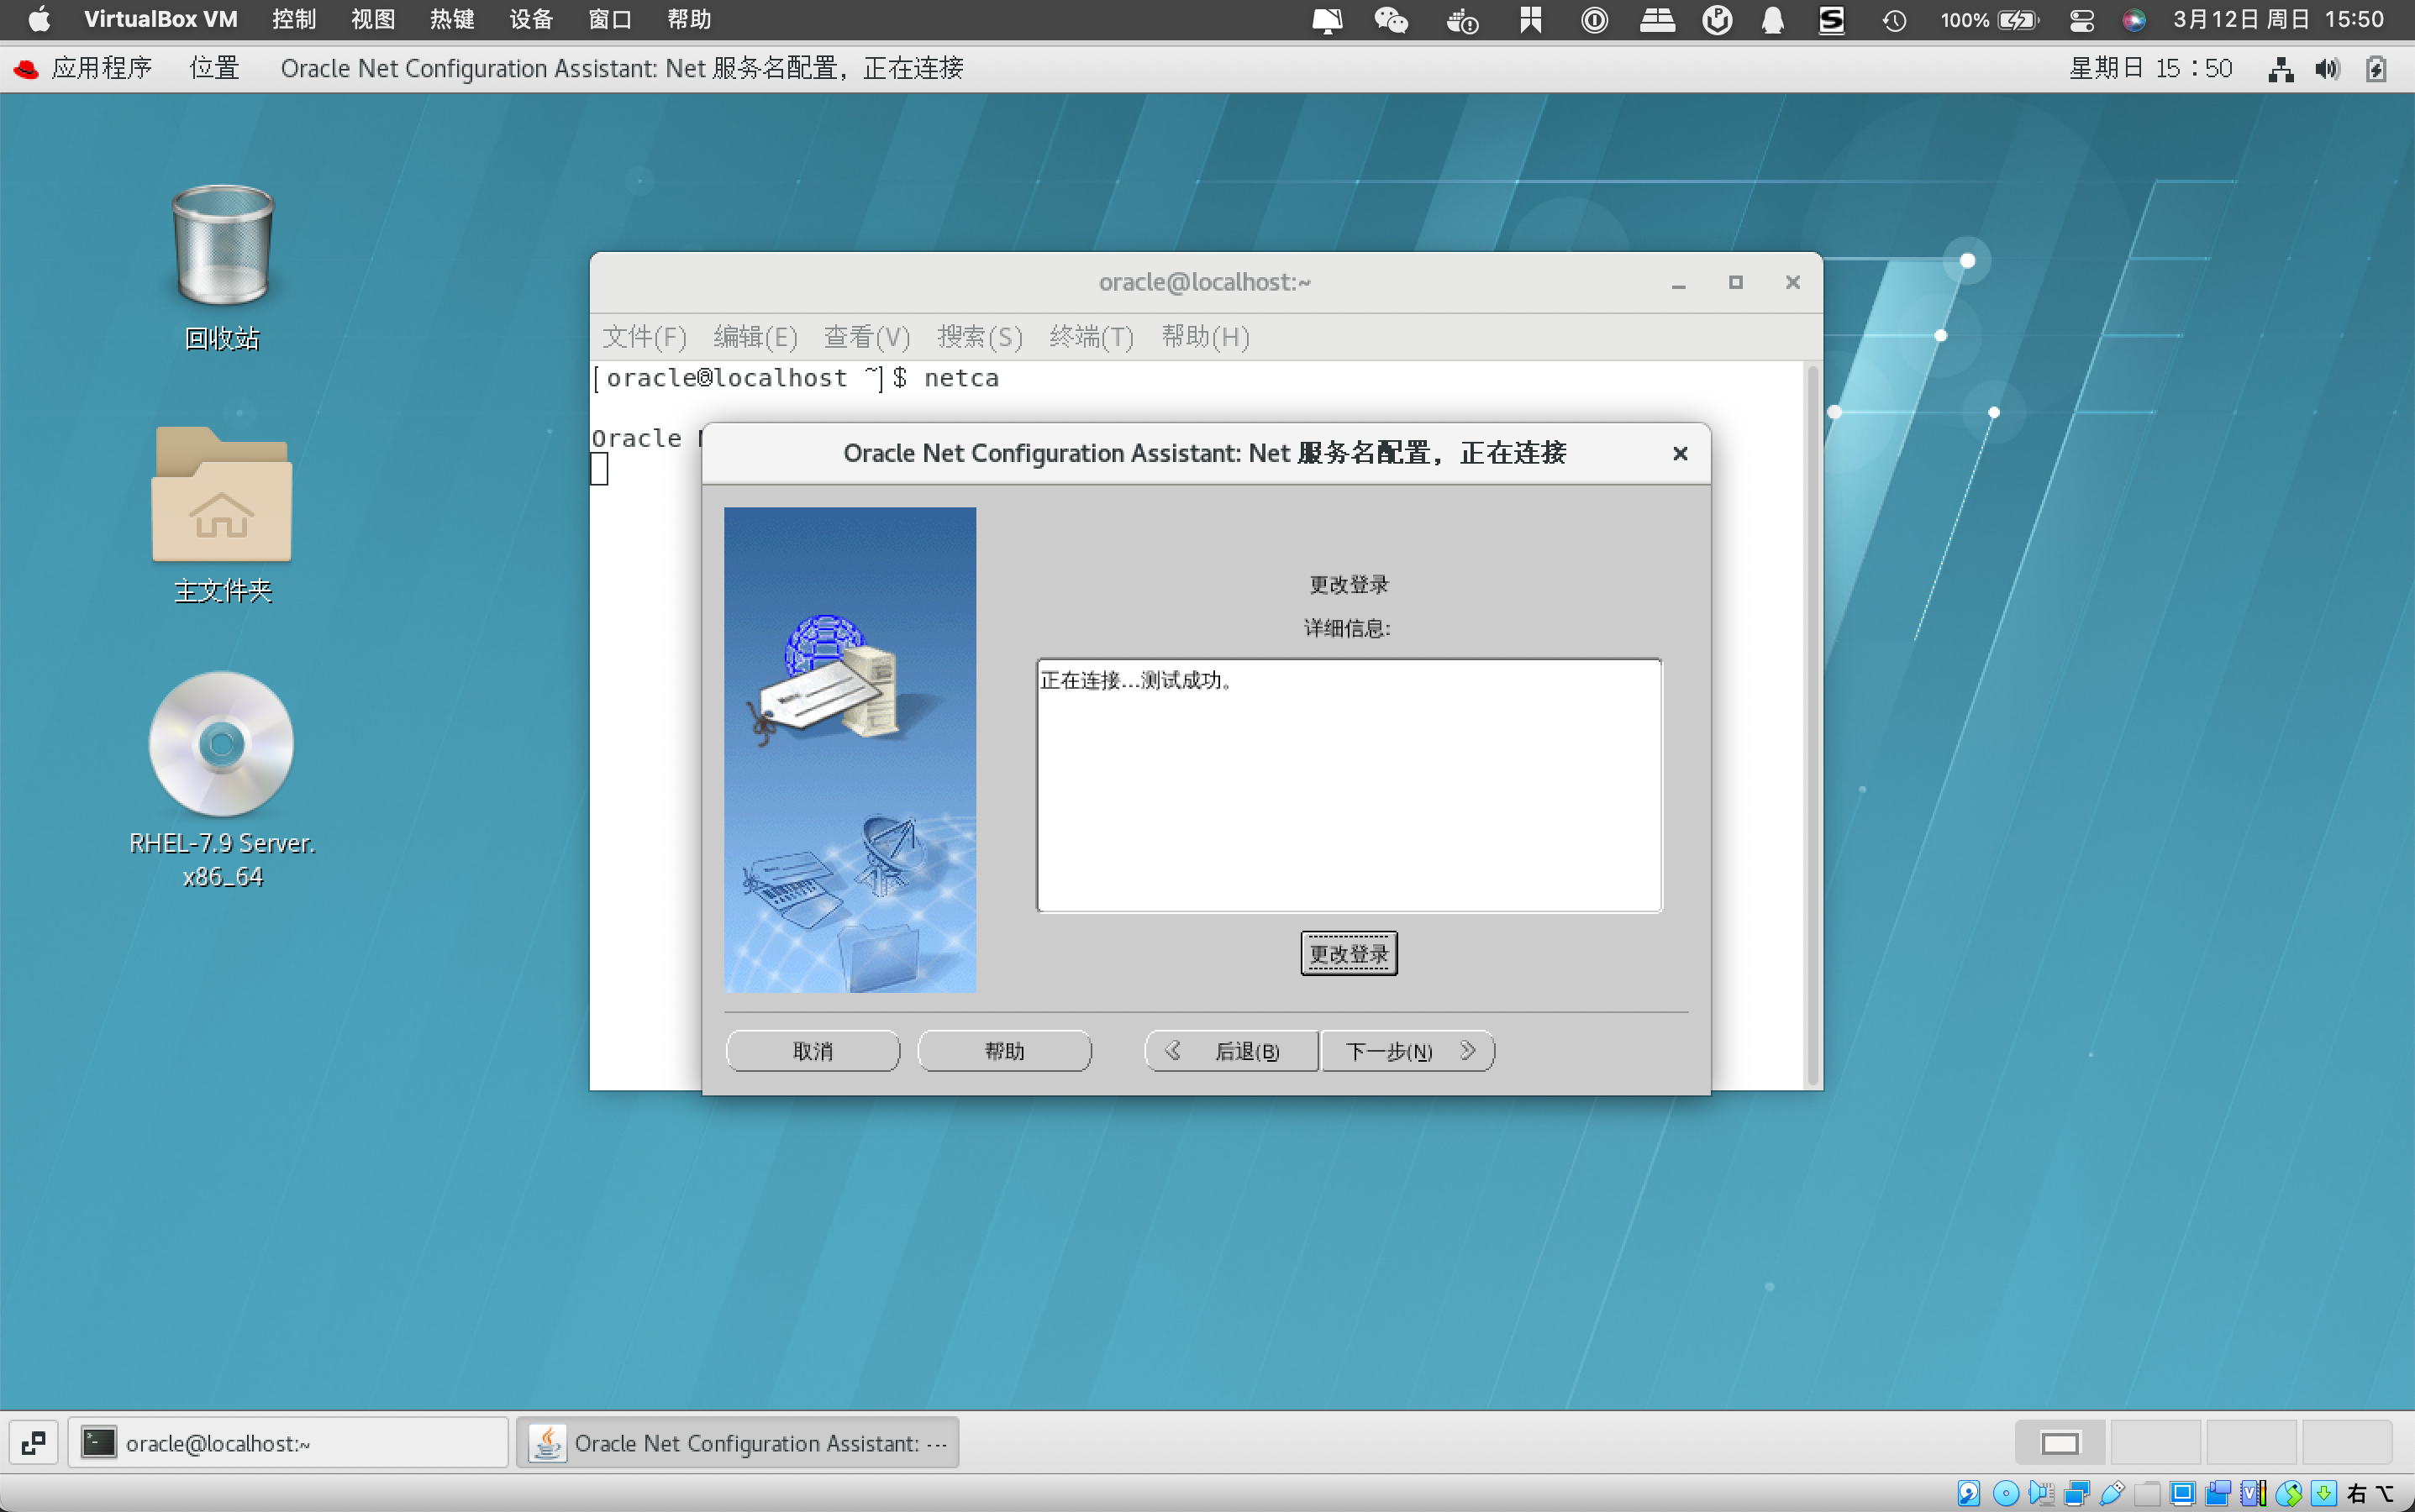The image size is (2415, 1512).
Task: Click the Time Machine menu bar icon
Action: (1894, 20)
